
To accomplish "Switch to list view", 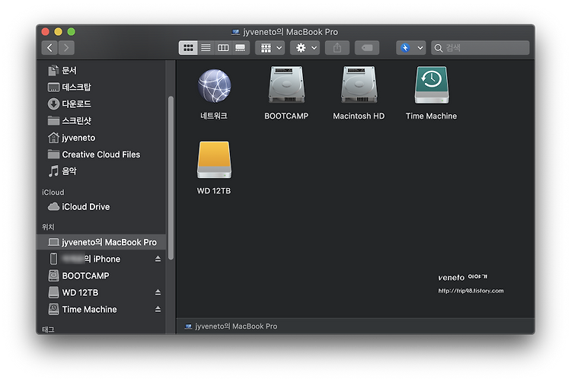I will click(x=206, y=48).
